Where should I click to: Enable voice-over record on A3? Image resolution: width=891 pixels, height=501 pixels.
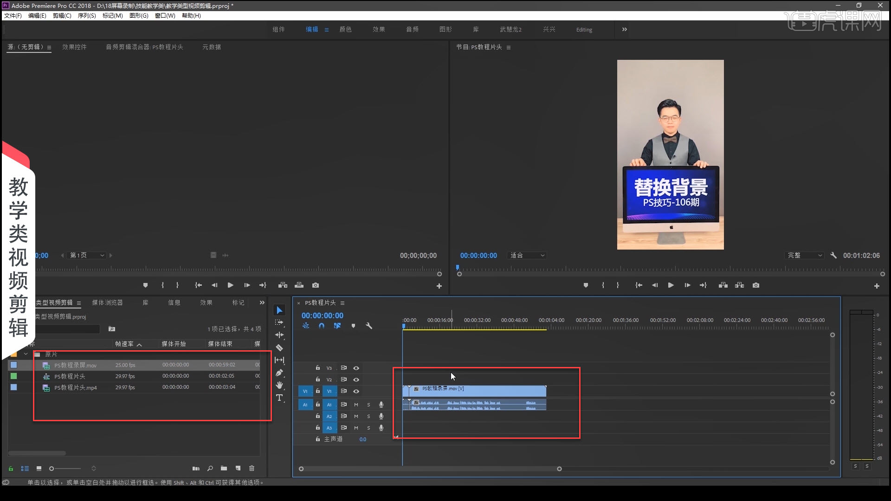381,428
